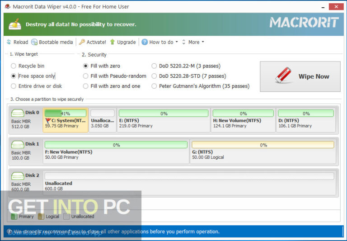The width and height of the screenshot is (347, 241).
Task: Select Fill with zero security method
Action: coord(102,66)
